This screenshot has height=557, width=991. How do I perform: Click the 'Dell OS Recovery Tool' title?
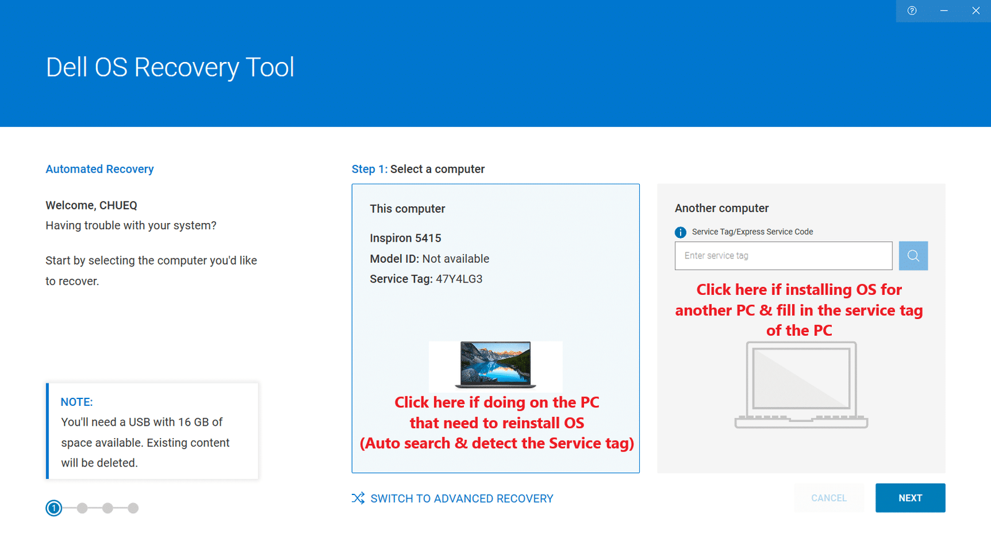170,67
